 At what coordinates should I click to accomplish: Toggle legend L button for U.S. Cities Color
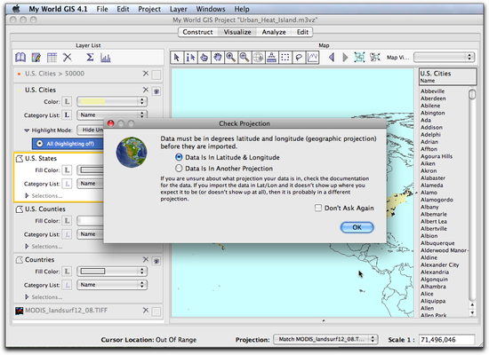pos(67,101)
